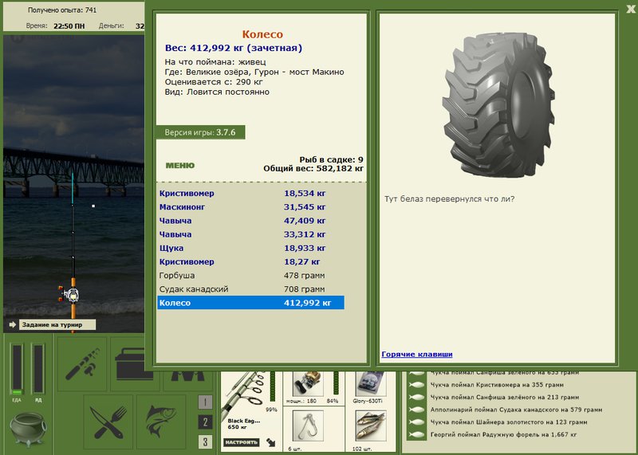Click the ЕДА hunger level bar

pyautogui.click(x=17, y=370)
